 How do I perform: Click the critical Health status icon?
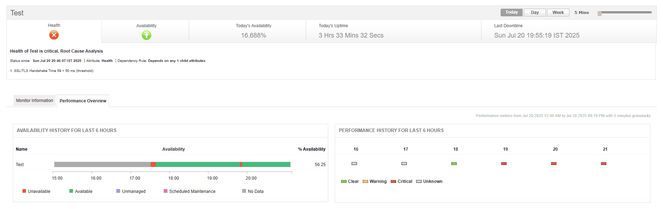point(53,35)
